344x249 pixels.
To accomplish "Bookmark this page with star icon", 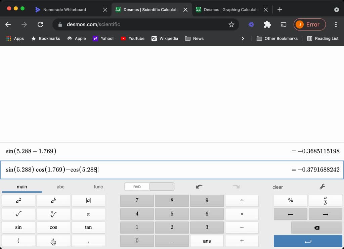I will (x=231, y=24).
